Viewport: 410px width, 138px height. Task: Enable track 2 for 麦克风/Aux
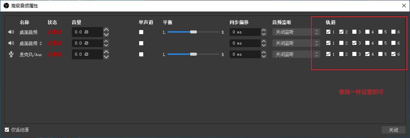click(x=341, y=54)
